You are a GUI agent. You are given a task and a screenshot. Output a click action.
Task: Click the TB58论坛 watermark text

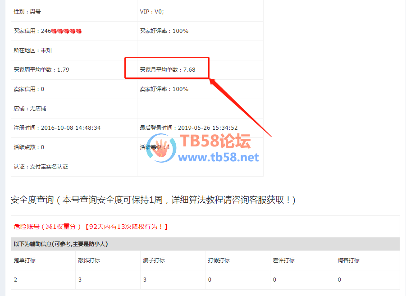coord(215,141)
